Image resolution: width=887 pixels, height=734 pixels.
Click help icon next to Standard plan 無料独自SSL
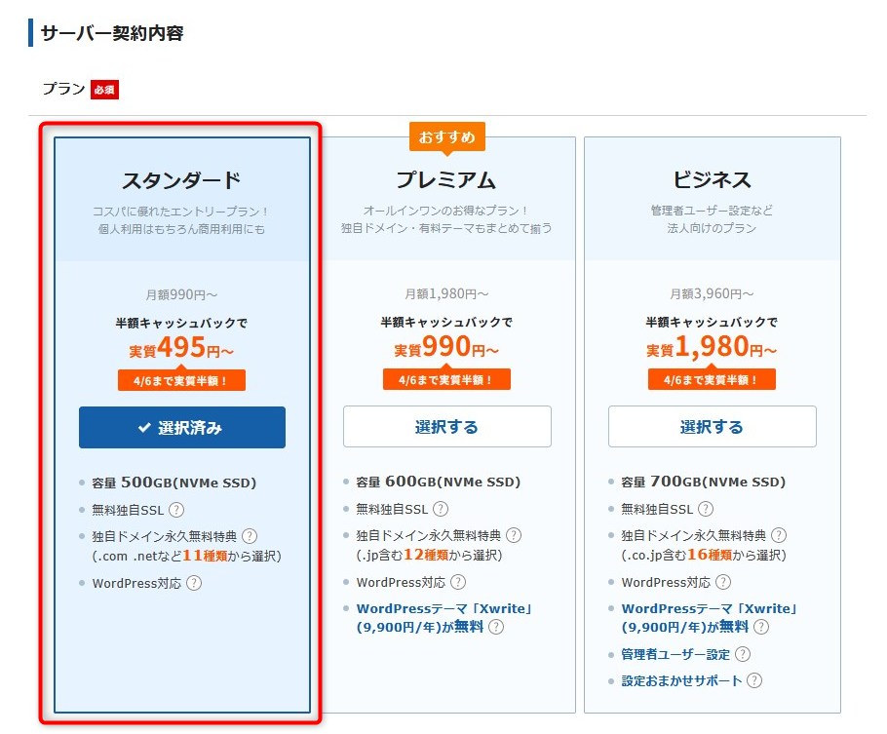click(x=176, y=510)
